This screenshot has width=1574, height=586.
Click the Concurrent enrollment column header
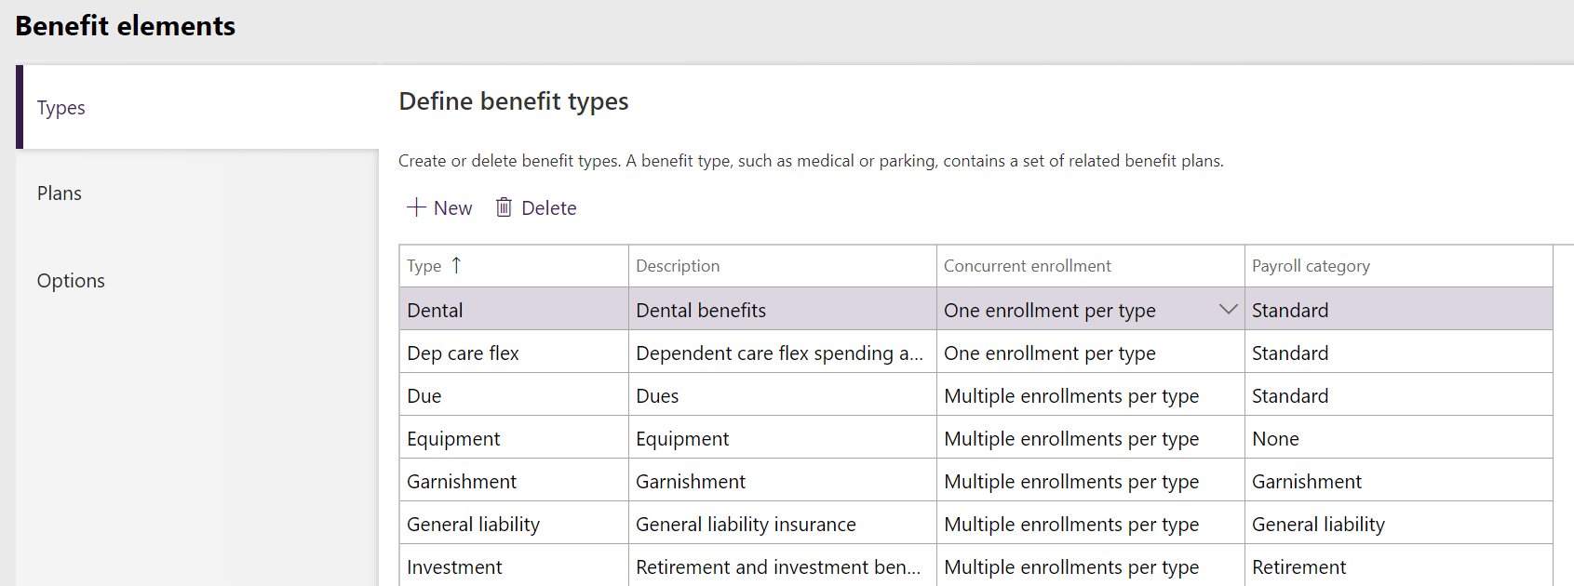point(1027,265)
